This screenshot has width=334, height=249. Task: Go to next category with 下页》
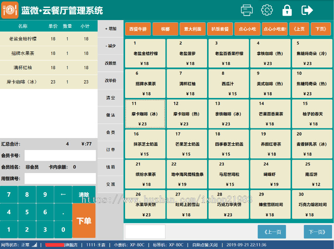tap(321, 29)
